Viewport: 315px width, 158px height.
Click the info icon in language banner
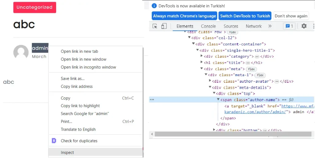click(154, 6)
